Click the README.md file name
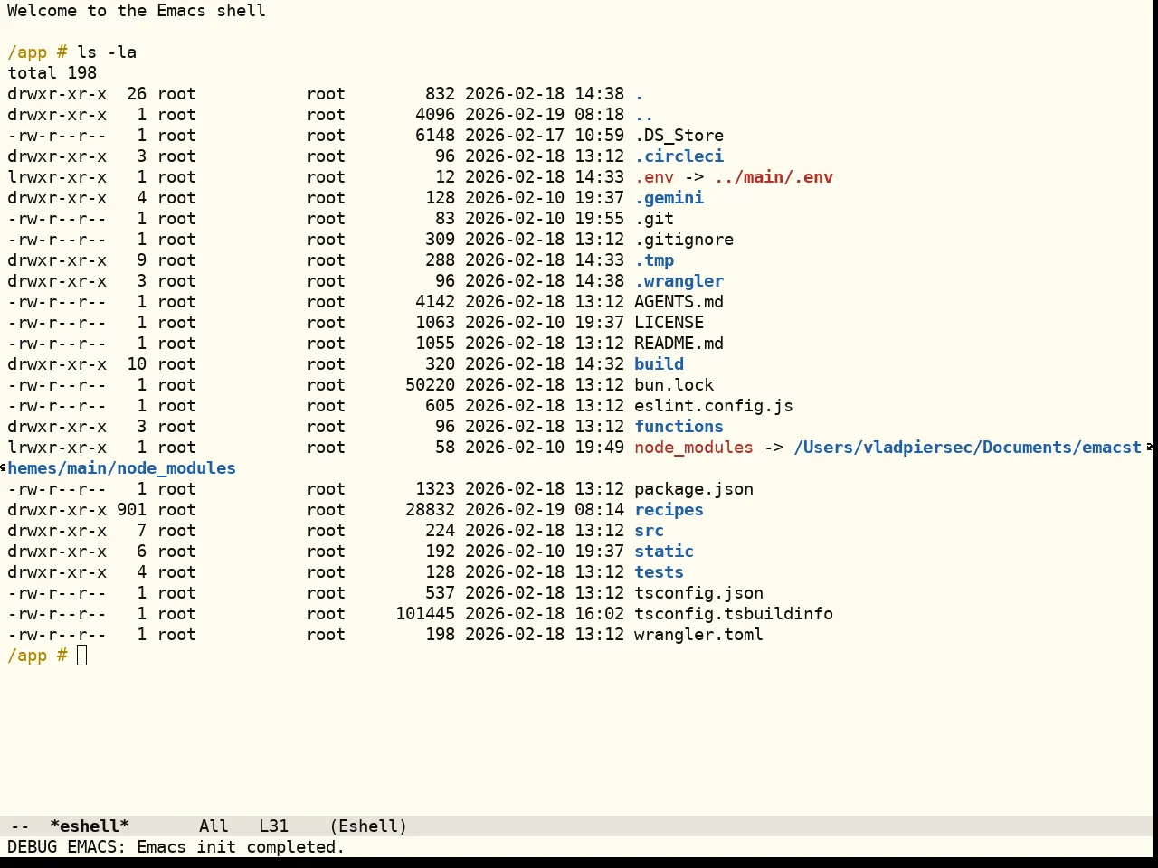The image size is (1158, 868). [x=679, y=344]
